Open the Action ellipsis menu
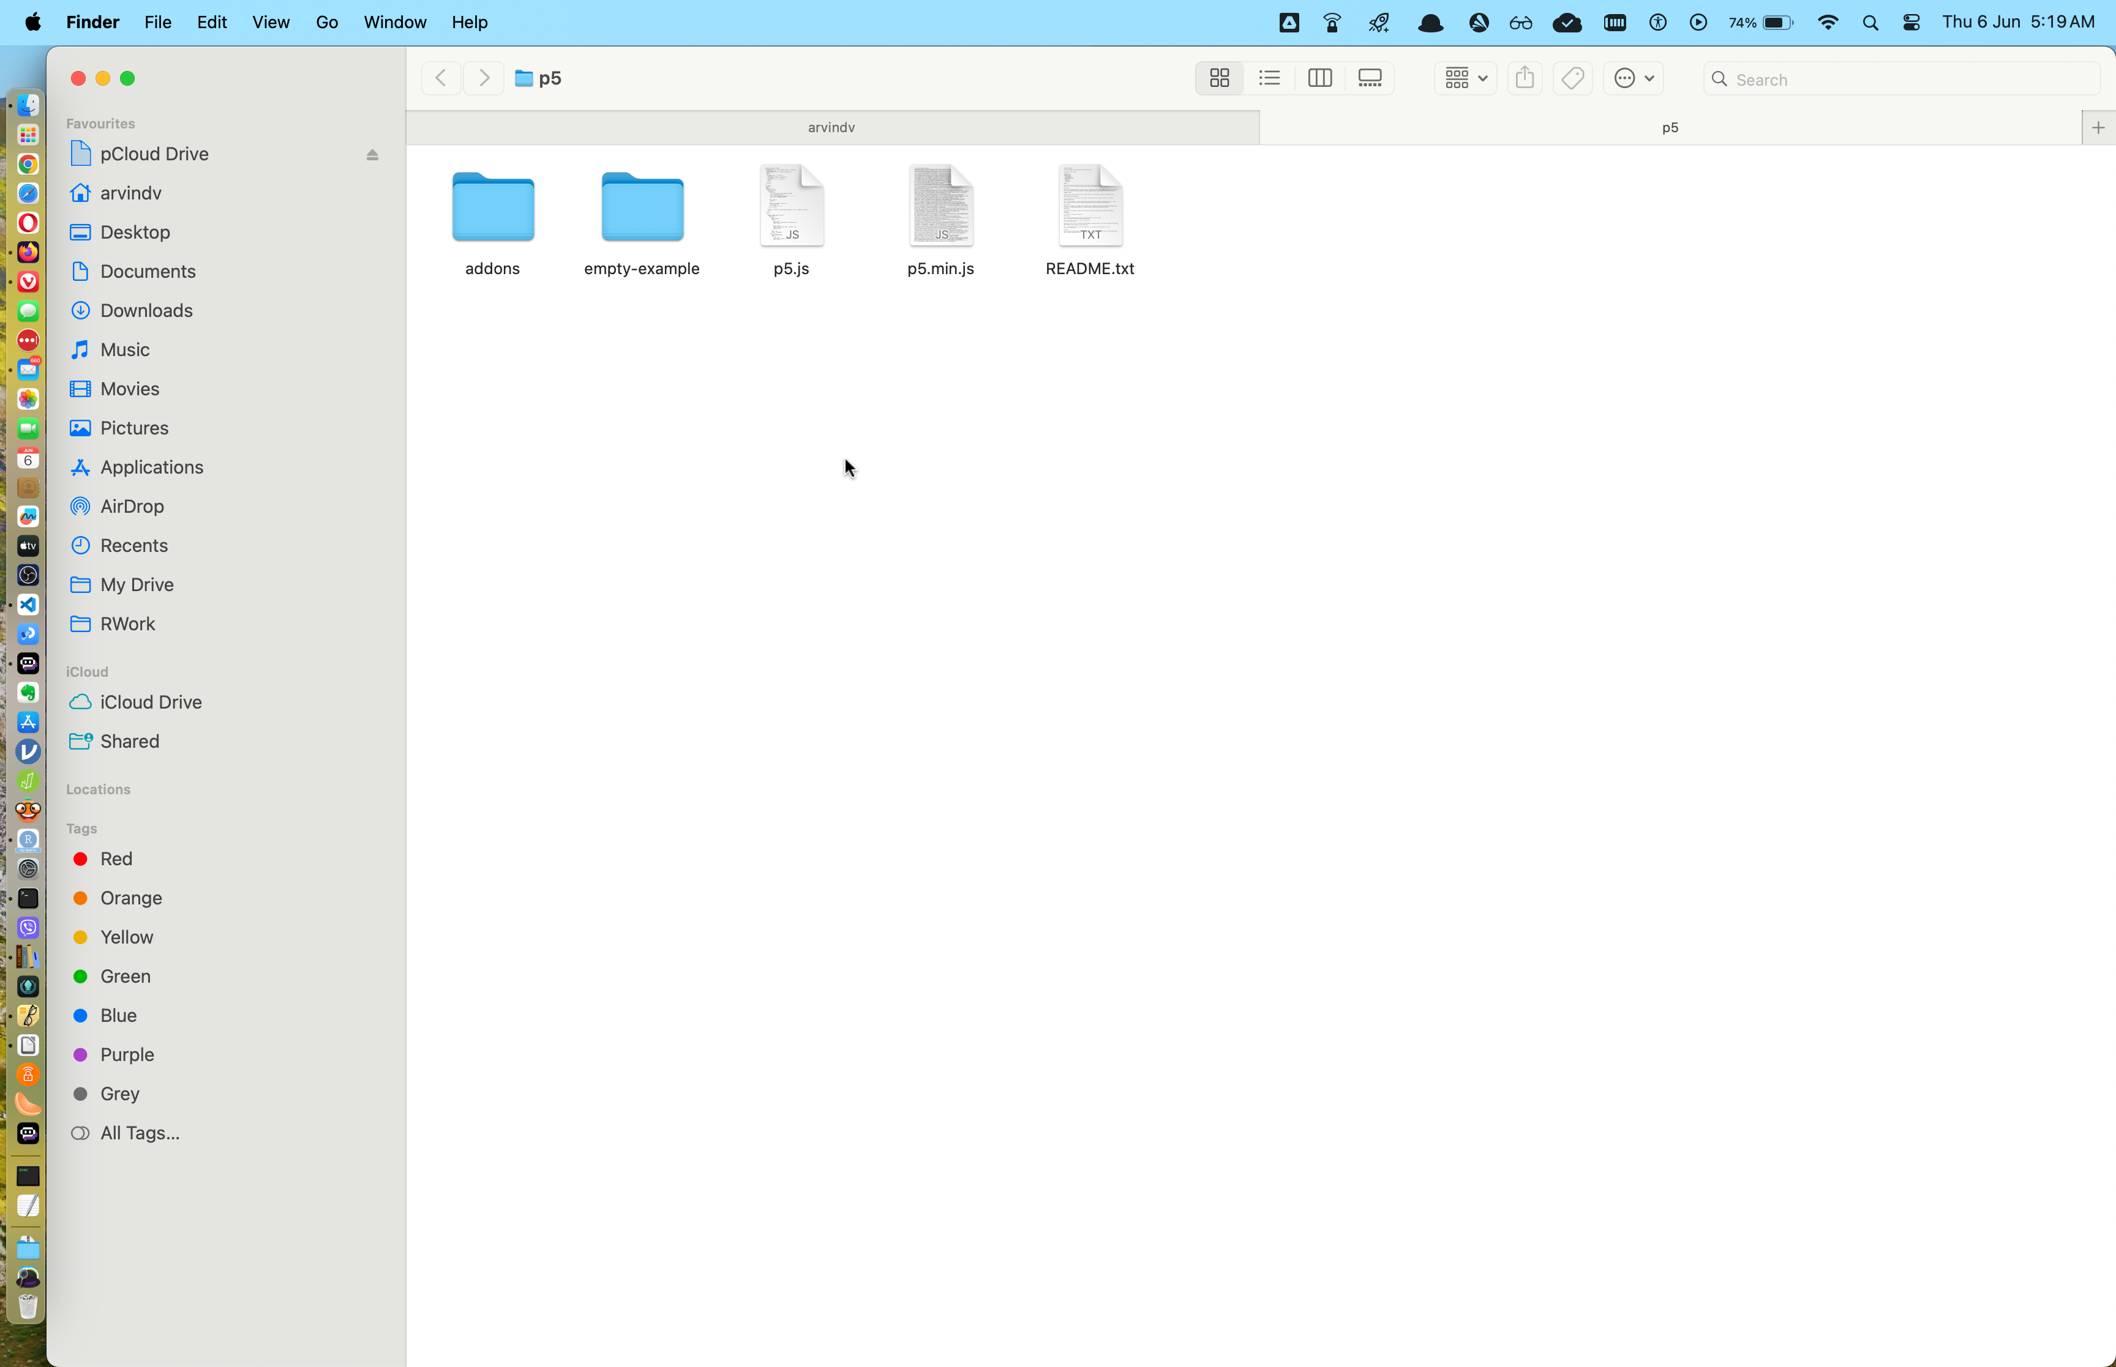2116x1367 pixels. [1633, 78]
